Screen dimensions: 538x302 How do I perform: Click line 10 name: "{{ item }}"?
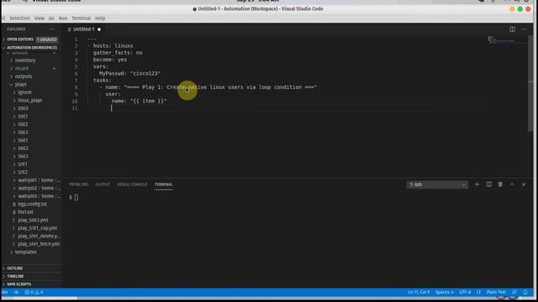point(139,101)
